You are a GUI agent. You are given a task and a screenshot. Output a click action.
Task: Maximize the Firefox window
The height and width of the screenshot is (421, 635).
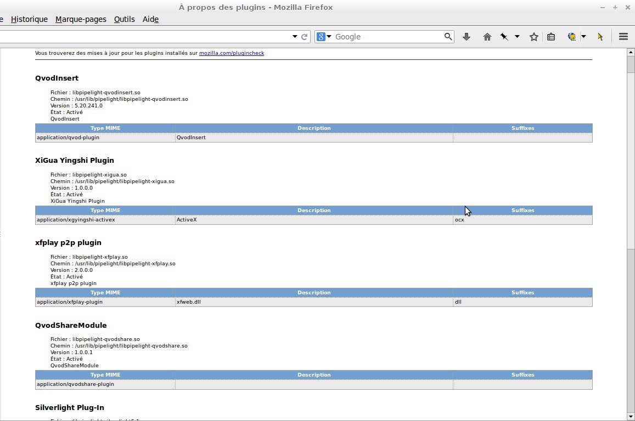pos(615,7)
